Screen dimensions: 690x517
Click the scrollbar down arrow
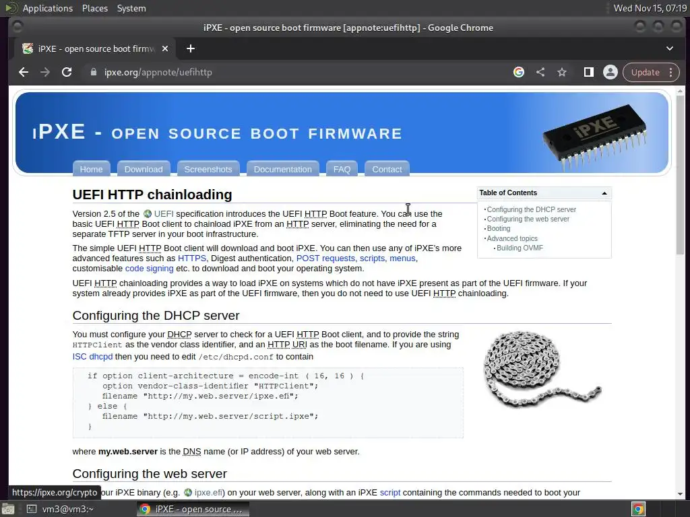[x=681, y=494]
